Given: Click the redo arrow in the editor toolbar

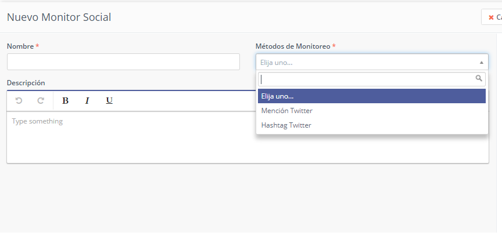Looking at the screenshot, I should [x=41, y=101].
